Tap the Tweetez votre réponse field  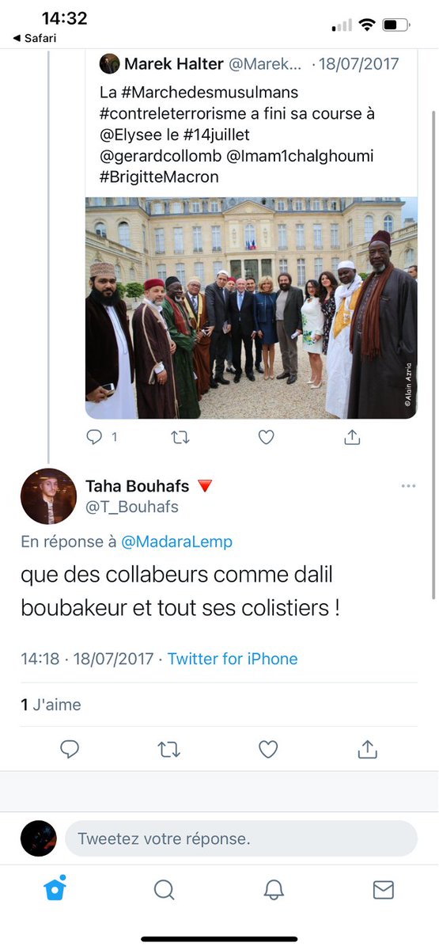240,838
